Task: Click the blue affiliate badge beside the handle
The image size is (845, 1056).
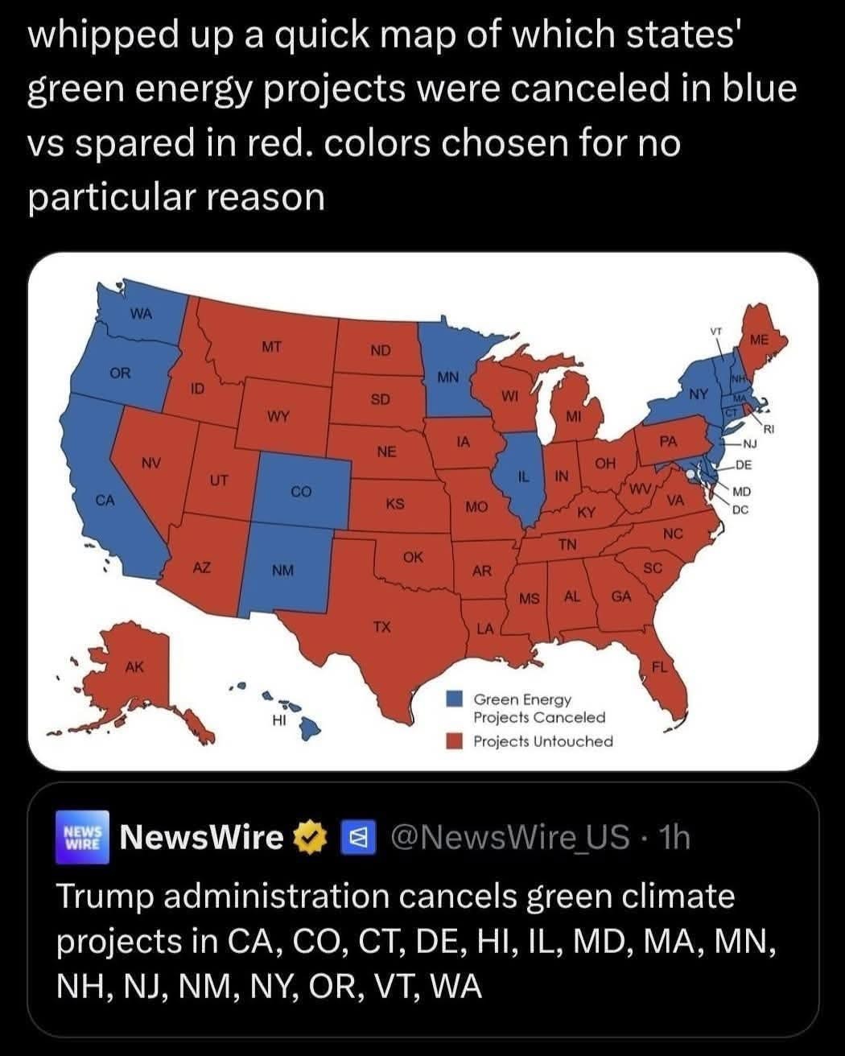Action: [354, 838]
